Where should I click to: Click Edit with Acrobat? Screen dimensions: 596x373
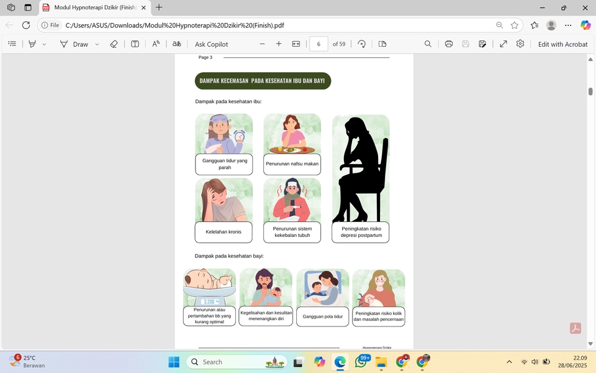pyautogui.click(x=562, y=44)
